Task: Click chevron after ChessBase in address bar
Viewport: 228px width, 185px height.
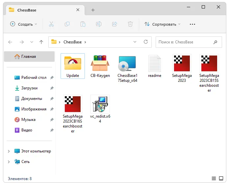Action: [x=85, y=42]
